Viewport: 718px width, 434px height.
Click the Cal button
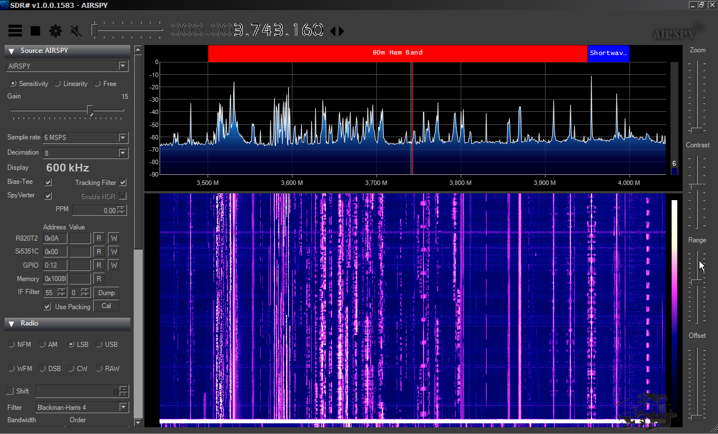click(x=106, y=306)
